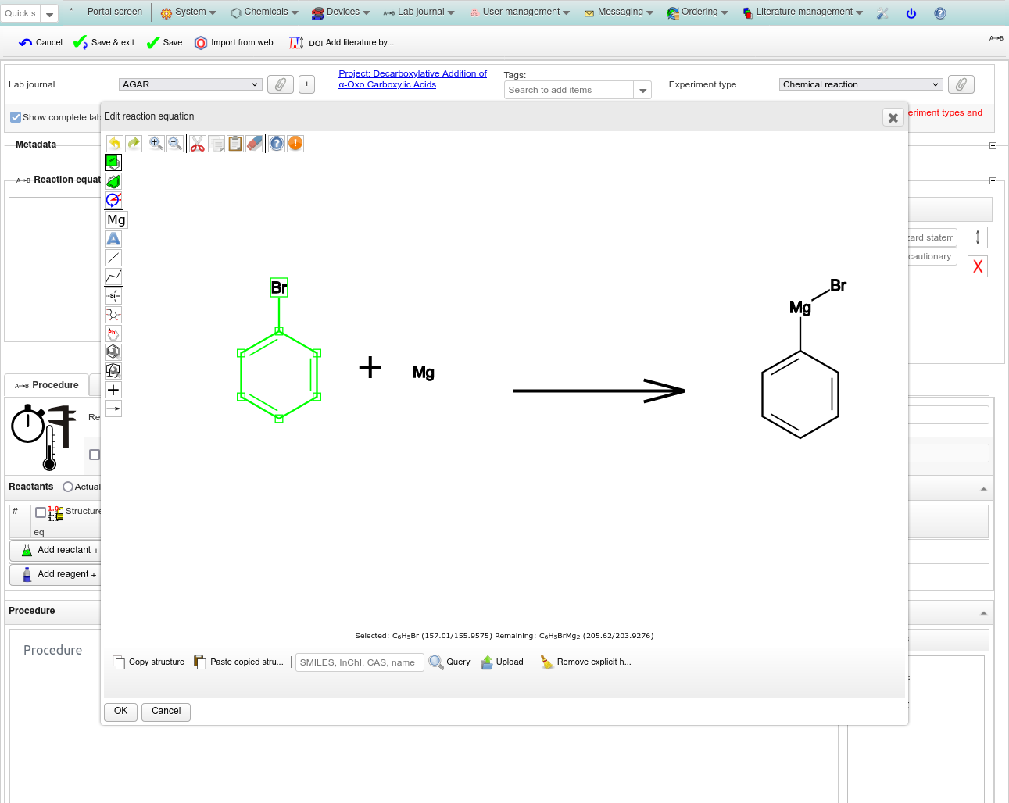Click OK to confirm reaction equation
This screenshot has width=1009, height=803.
(120, 712)
